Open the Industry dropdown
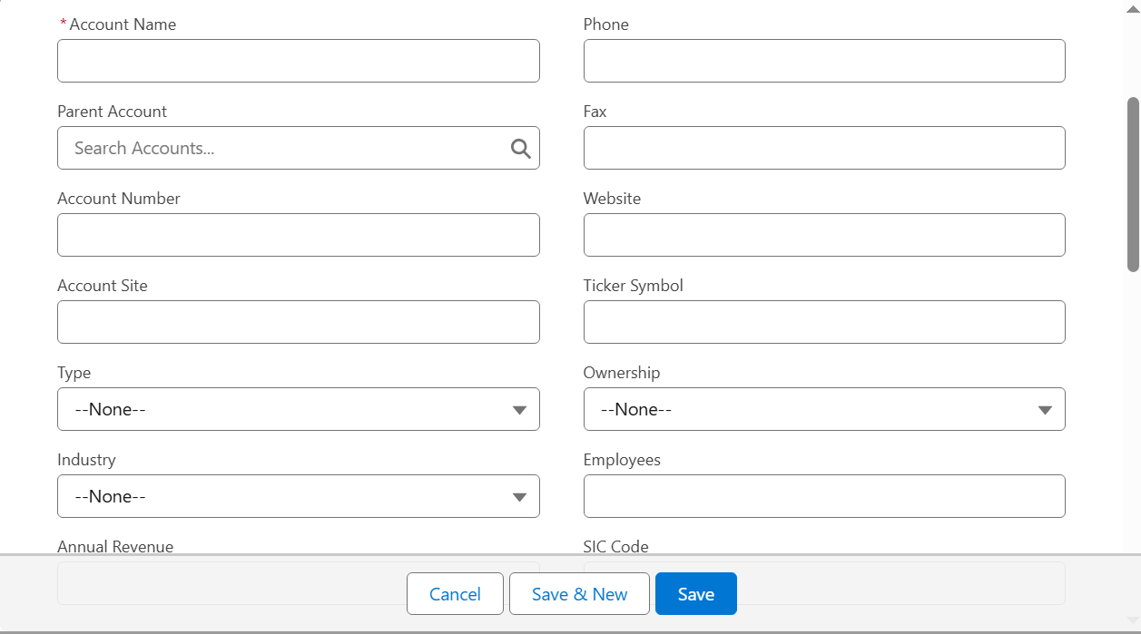Image resolution: width=1141 pixels, height=634 pixels. click(x=298, y=497)
